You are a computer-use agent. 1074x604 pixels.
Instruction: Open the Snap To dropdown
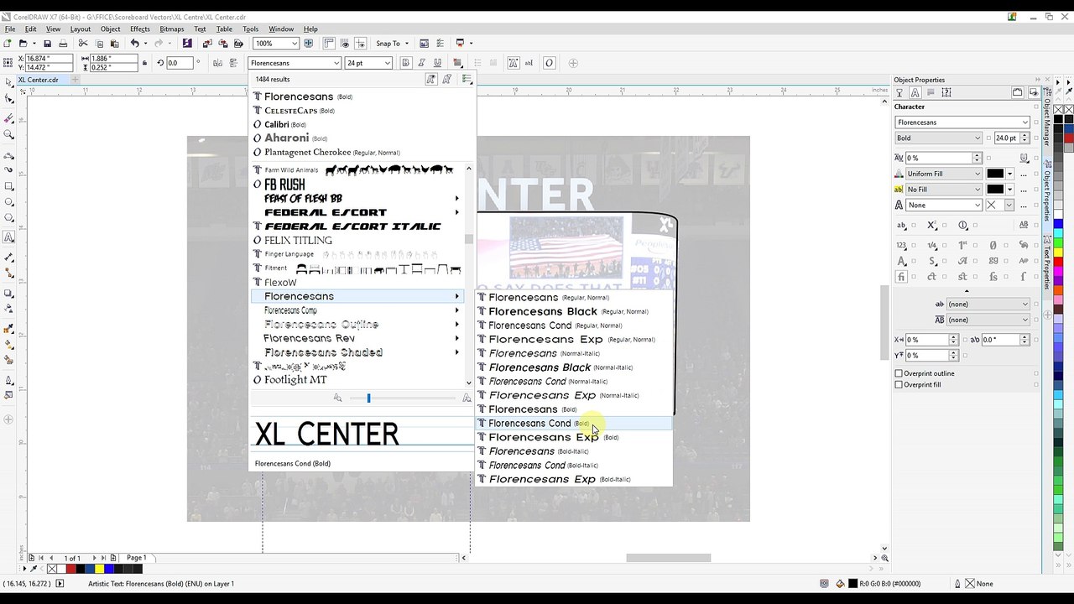[x=406, y=44]
